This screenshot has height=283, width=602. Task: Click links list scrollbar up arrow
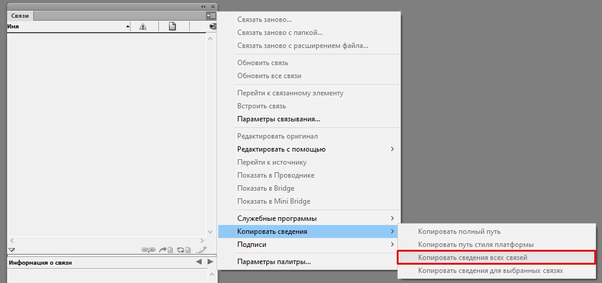[210, 38]
